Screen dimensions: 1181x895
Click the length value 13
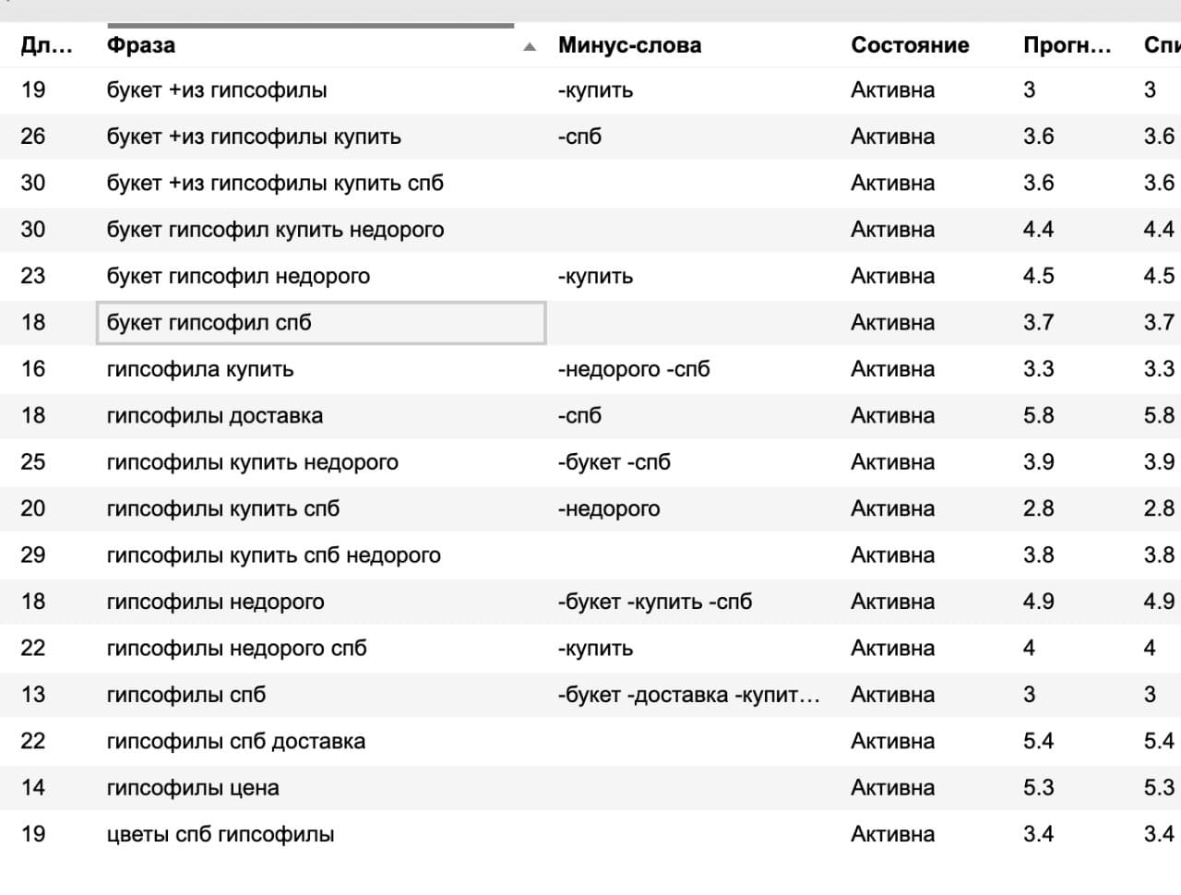pos(33,695)
